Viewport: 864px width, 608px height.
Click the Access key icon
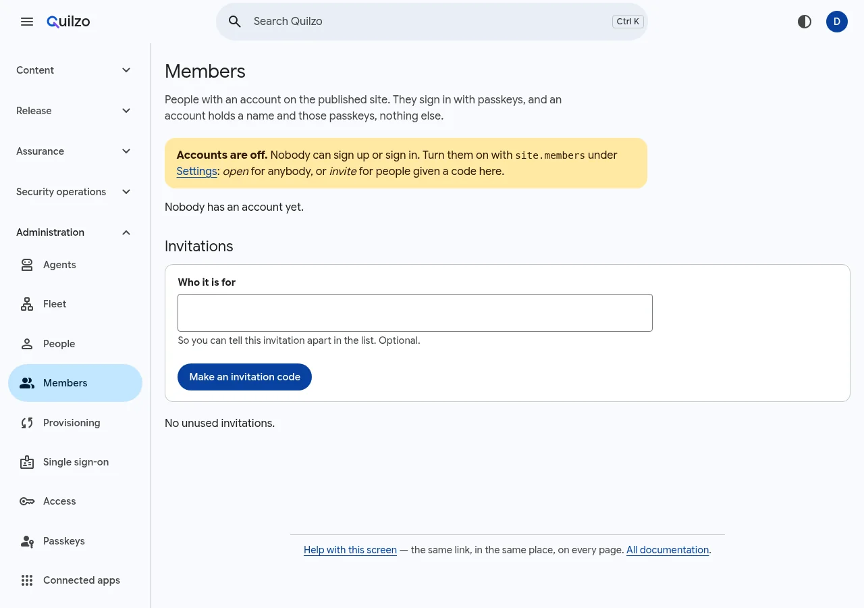coord(27,501)
